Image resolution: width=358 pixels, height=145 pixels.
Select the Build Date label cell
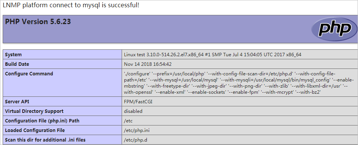tap(63, 64)
